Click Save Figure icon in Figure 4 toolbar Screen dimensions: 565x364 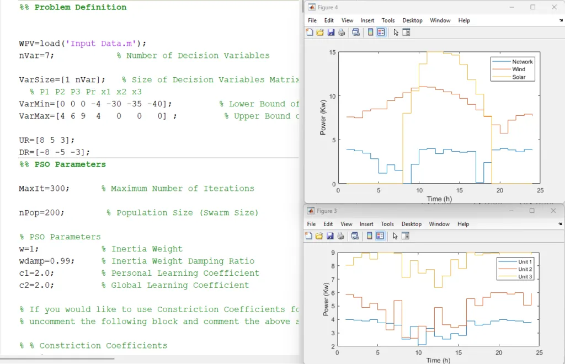331,33
